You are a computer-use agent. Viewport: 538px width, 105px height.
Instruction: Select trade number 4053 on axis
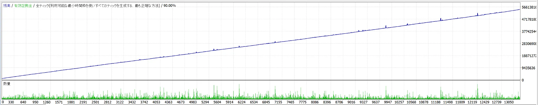click(156, 102)
